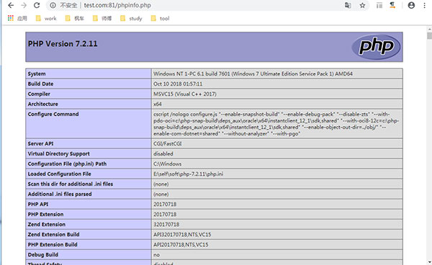432x265 pixels.
Task: Click the Zend Extension Build label
Action: coord(53,235)
